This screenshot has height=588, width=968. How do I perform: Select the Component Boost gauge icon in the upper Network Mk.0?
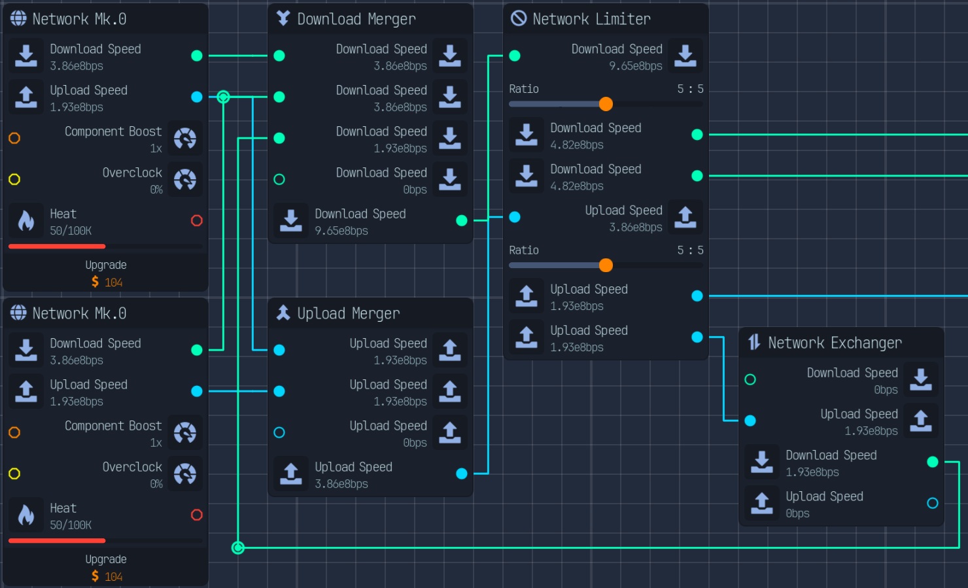pyautogui.click(x=185, y=138)
